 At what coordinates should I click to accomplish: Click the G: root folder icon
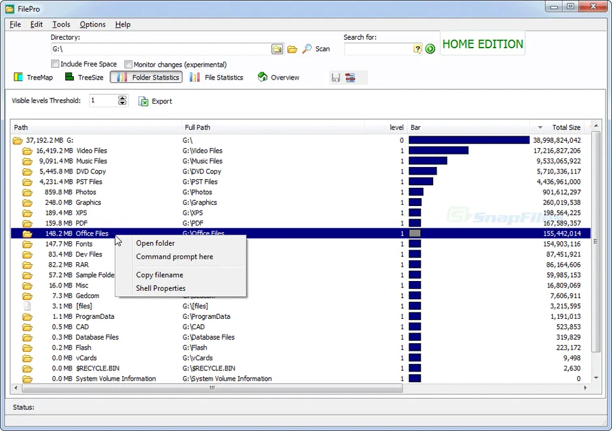point(17,140)
